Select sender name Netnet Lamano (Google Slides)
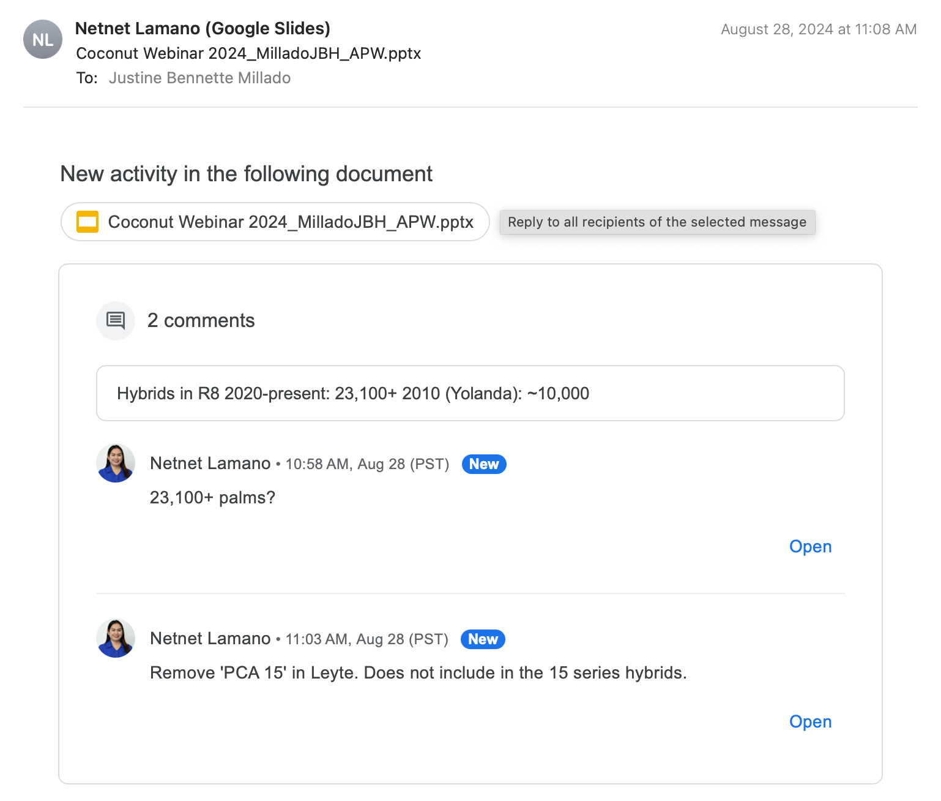The width and height of the screenshot is (941, 801). click(x=203, y=29)
